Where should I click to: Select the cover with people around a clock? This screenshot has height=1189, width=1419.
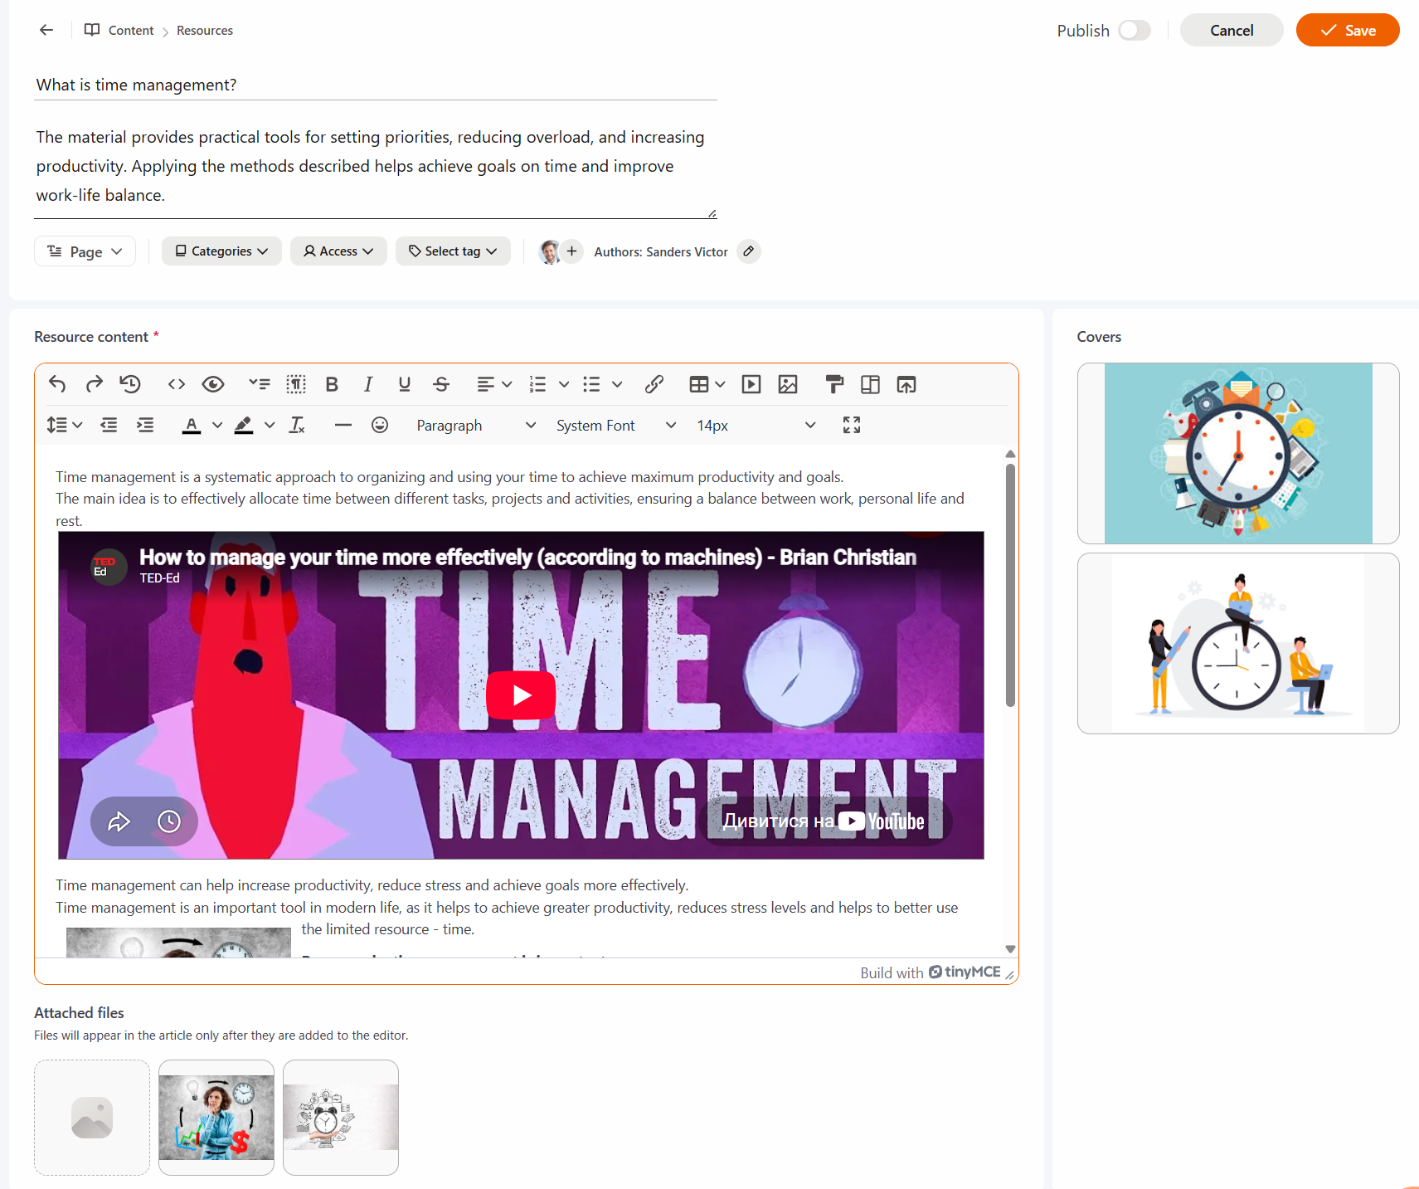(x=1238, y=643)
